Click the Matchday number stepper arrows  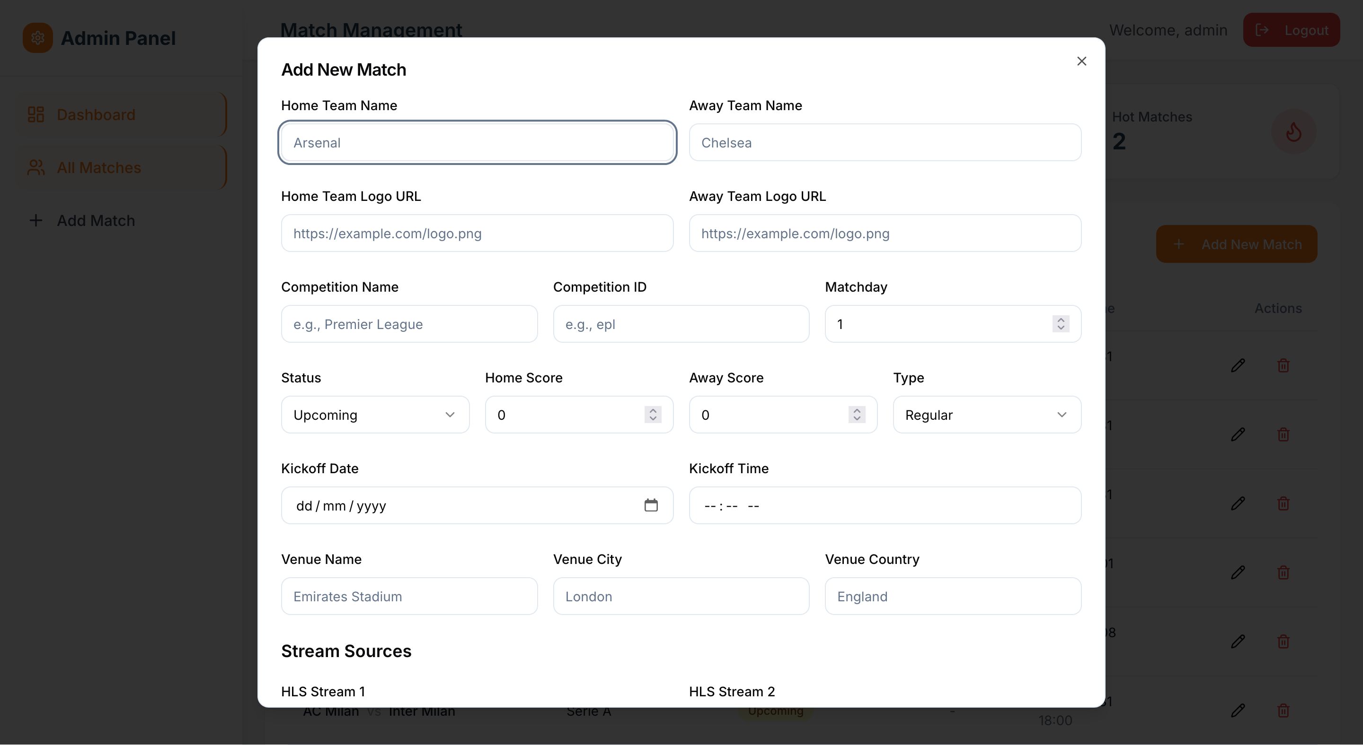tap(1060, 324)
